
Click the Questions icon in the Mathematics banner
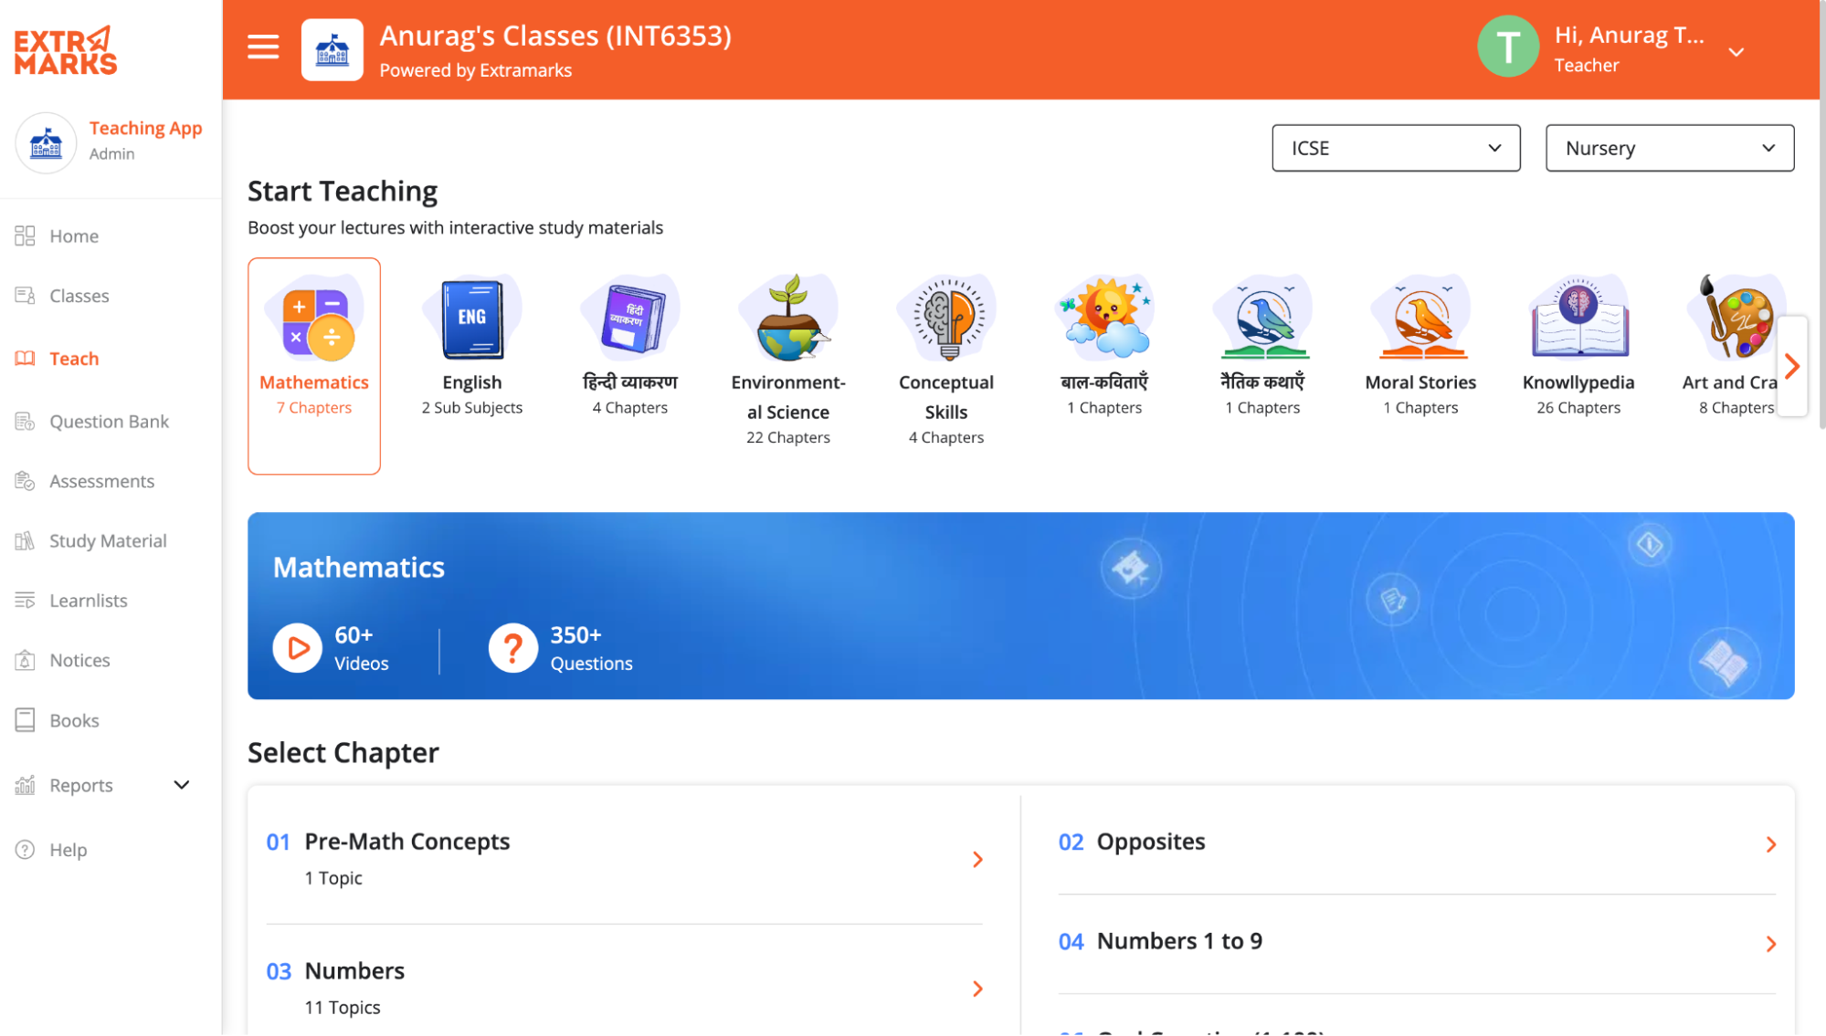[512, 648]
